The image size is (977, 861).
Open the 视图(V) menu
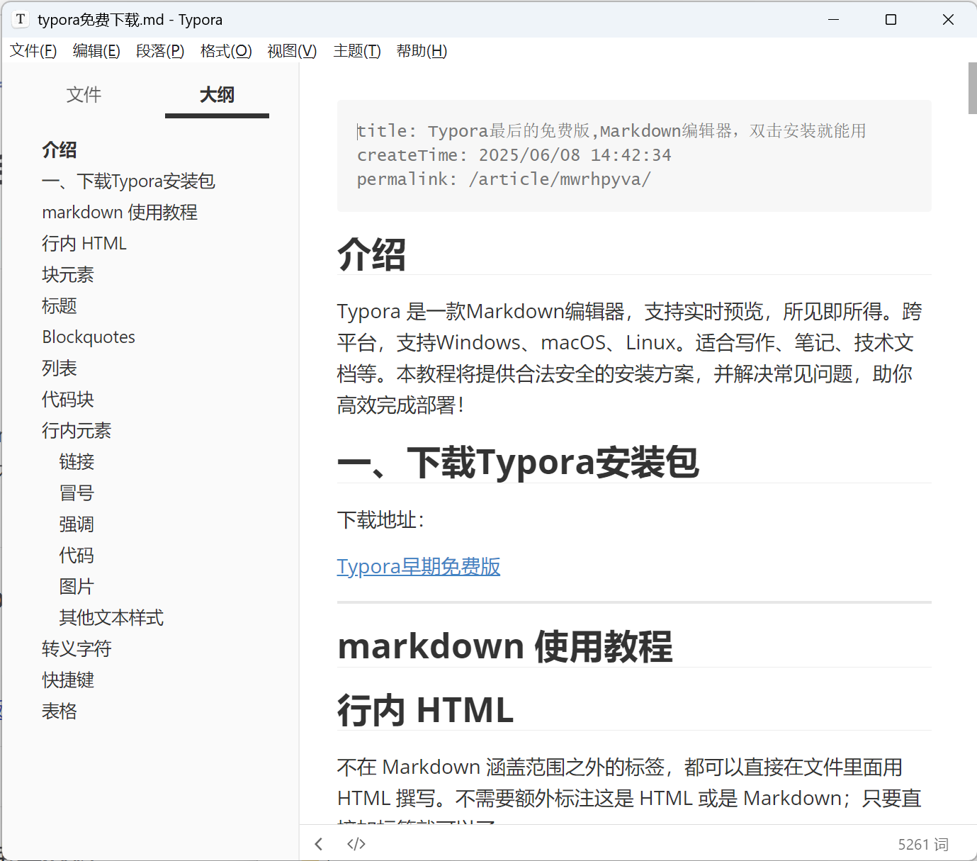290,50
